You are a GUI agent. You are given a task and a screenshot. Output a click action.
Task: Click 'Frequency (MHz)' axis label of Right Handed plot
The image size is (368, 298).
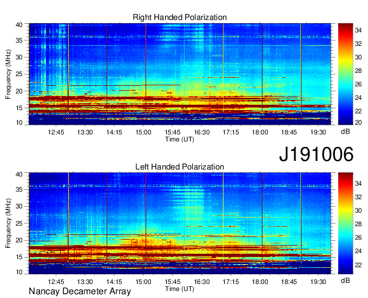(x=8, y=74)
